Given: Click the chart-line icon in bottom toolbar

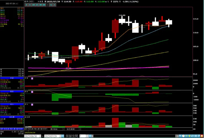Looking at the screenshot, I should coord(192,136).
